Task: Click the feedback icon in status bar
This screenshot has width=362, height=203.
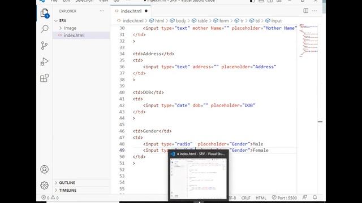Action: click(305, 197)
